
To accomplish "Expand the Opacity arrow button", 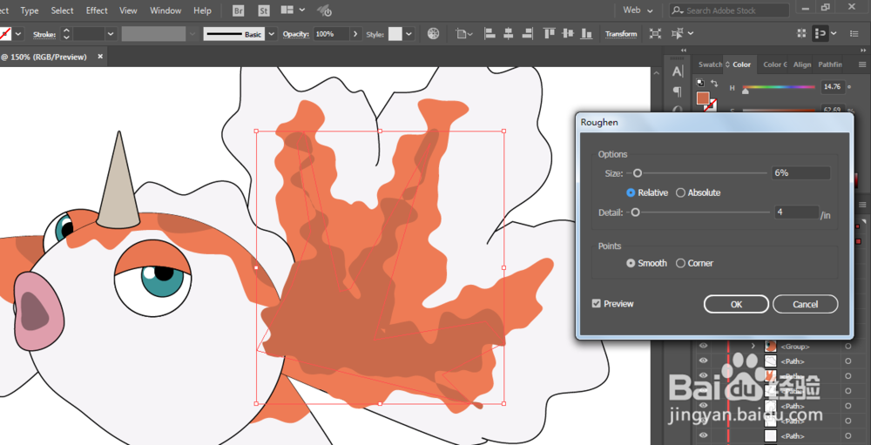I will (356, 34).
